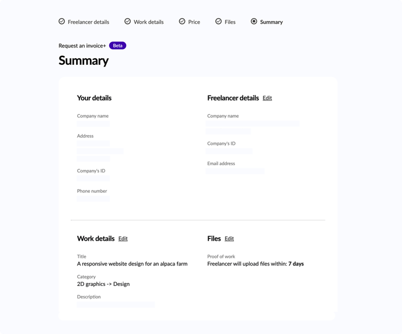Click the Files step checkmark icon
The width and height of the screenshot is (402, 334).
tap(218, 21)
